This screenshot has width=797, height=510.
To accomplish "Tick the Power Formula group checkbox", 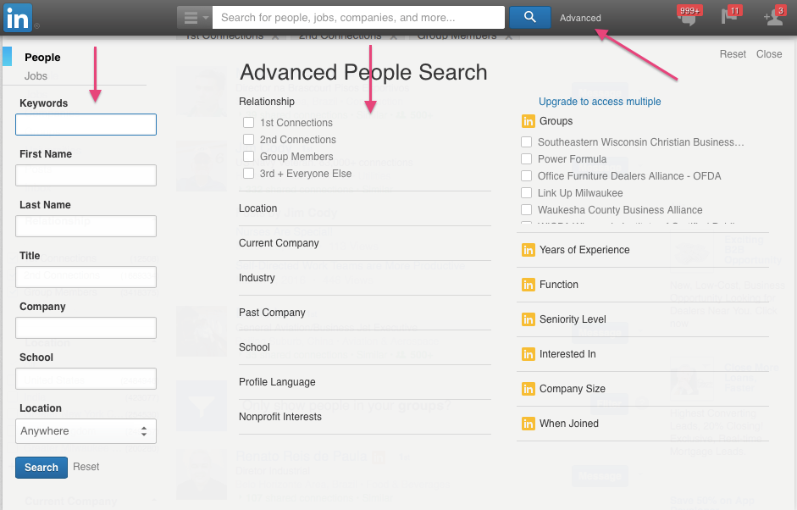I will tap(527, 159).
